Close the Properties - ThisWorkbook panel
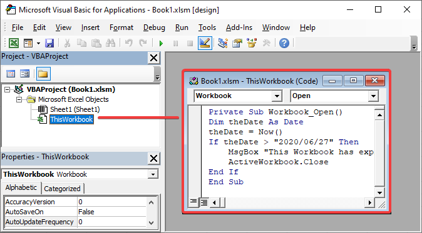This screenshot has width=422, height=233. pyautogui.click(x=153, y=159)
